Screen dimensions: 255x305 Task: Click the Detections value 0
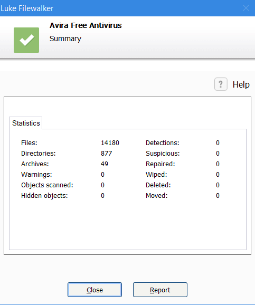218,143
